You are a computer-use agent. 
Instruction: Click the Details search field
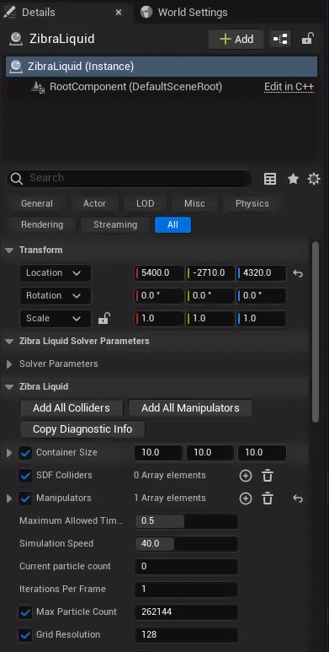pos(130,179)
